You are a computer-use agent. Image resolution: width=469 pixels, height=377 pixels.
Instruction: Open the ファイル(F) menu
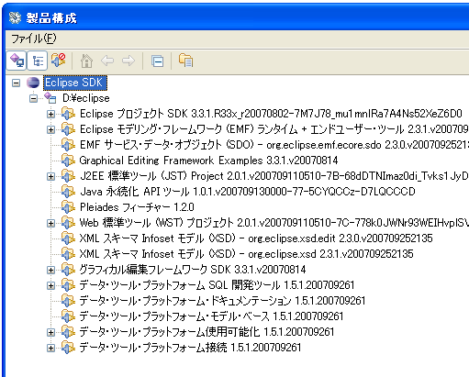pyautogui.click(x=34, y=39)
